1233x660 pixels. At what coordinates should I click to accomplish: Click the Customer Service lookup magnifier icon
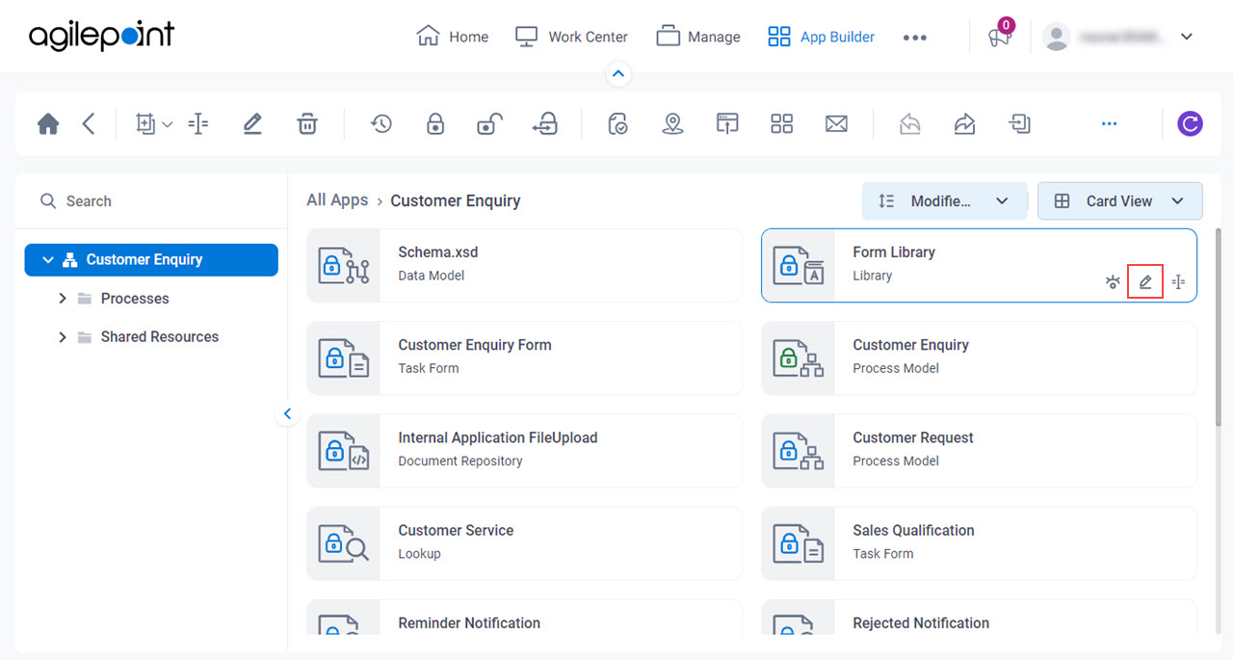coord(344,543)
